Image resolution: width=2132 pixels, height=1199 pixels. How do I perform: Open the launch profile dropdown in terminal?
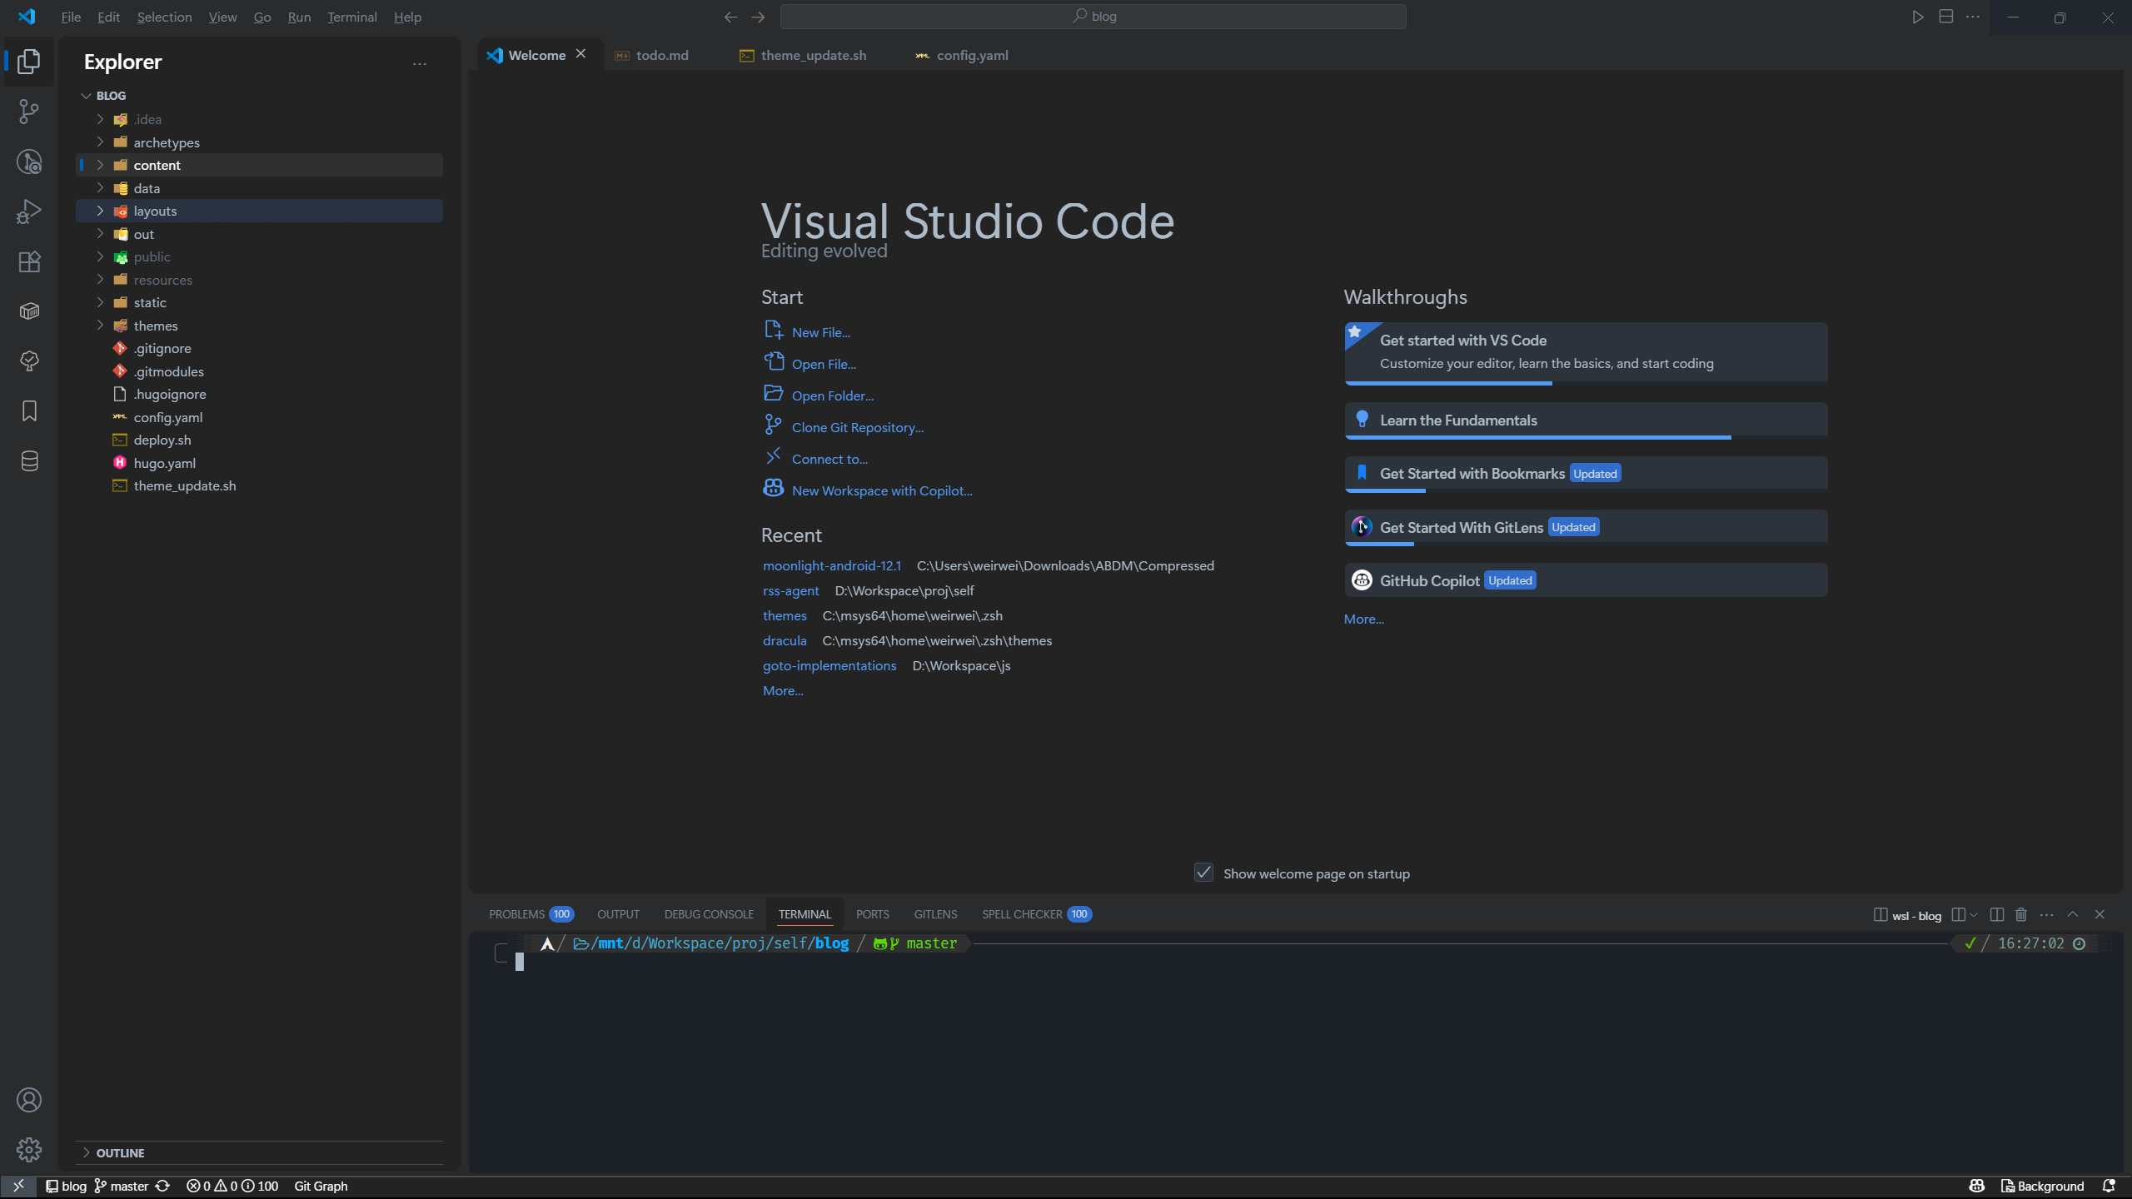click(x=1973, y=915)
